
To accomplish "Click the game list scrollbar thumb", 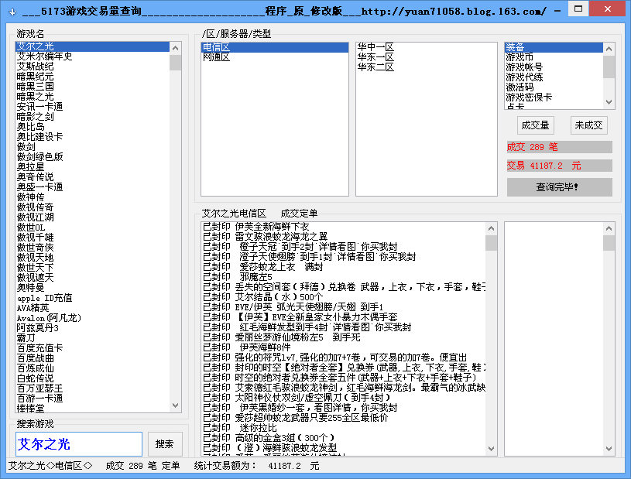I will tap(176, 63).
